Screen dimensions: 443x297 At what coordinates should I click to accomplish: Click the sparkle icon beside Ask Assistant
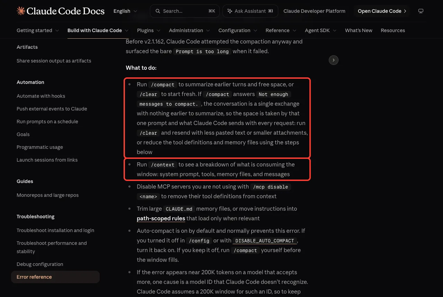point(229,11)
